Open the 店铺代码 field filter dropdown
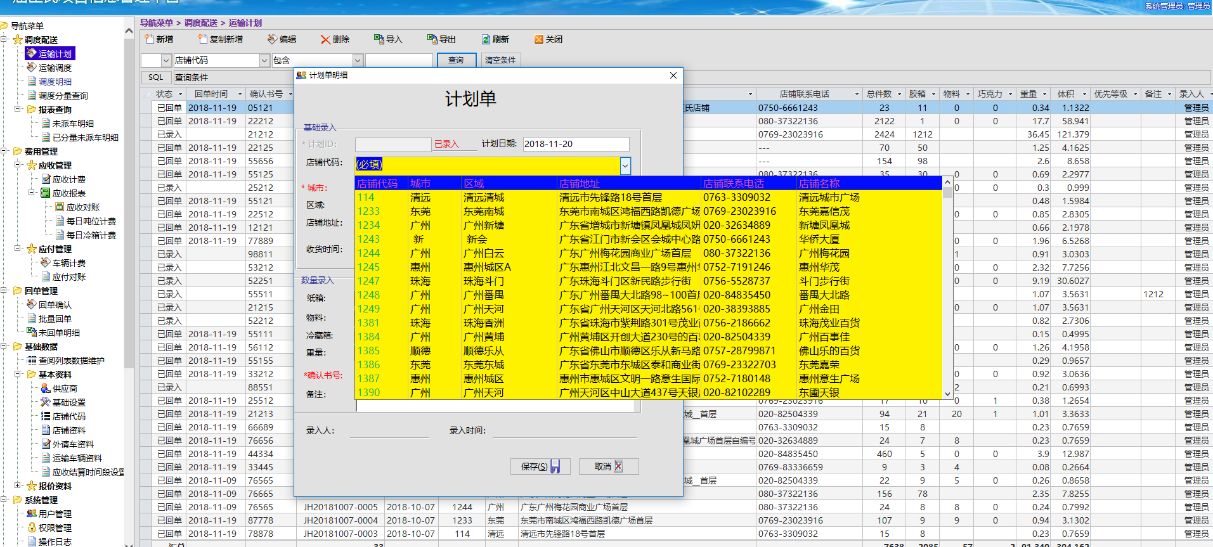This screenshot has height=547, width=1213. 264,60
